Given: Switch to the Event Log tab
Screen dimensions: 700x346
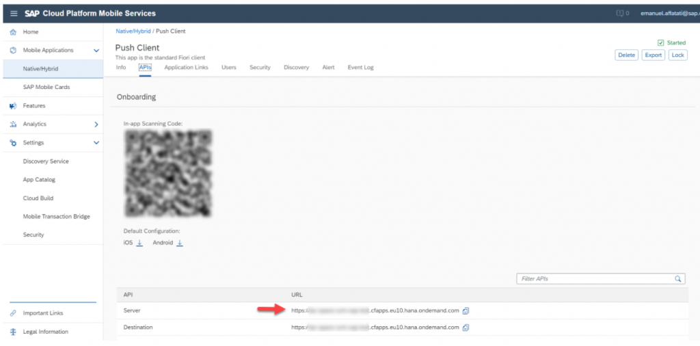Looking at the screenshot, I should pyautogui.click(x=361, y=68).
